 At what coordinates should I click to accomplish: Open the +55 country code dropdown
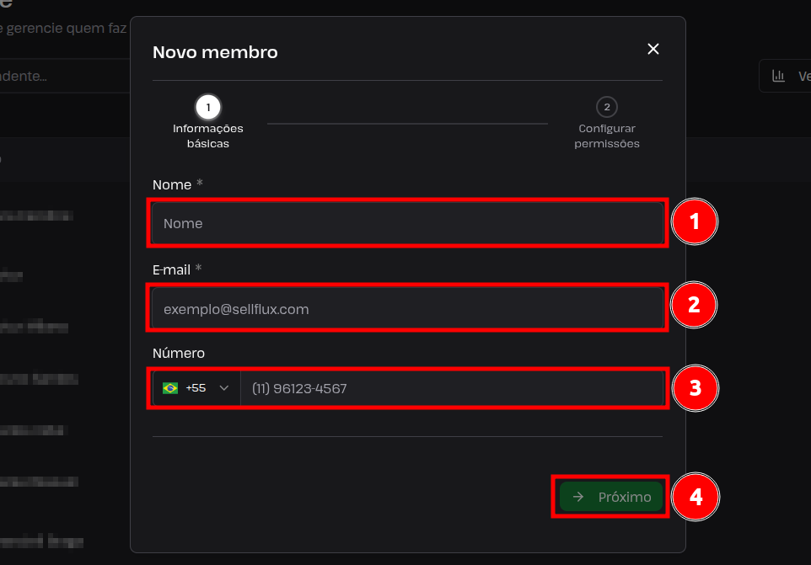coord(196,388)
